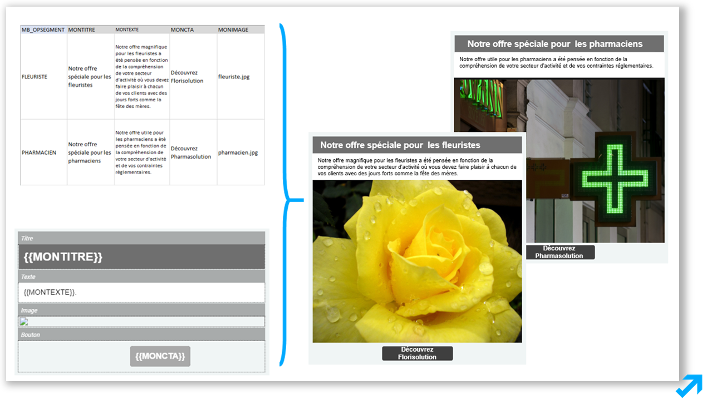This screenshot has height=404, width=707.
Task: Click the yellow rose image
Action: [x=417, y=261]
